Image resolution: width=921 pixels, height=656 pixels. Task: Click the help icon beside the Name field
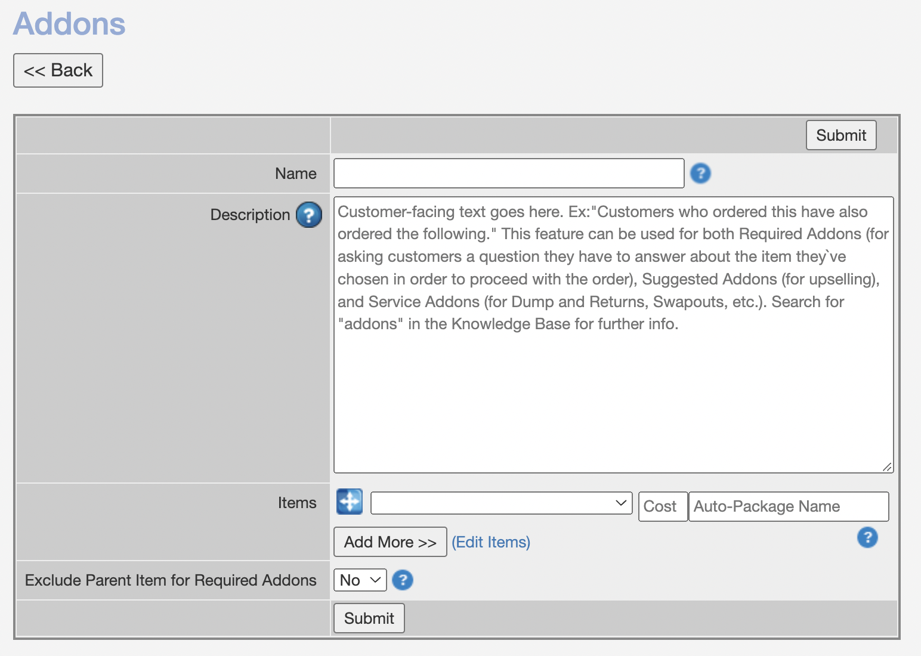click(x=700, y=174)
